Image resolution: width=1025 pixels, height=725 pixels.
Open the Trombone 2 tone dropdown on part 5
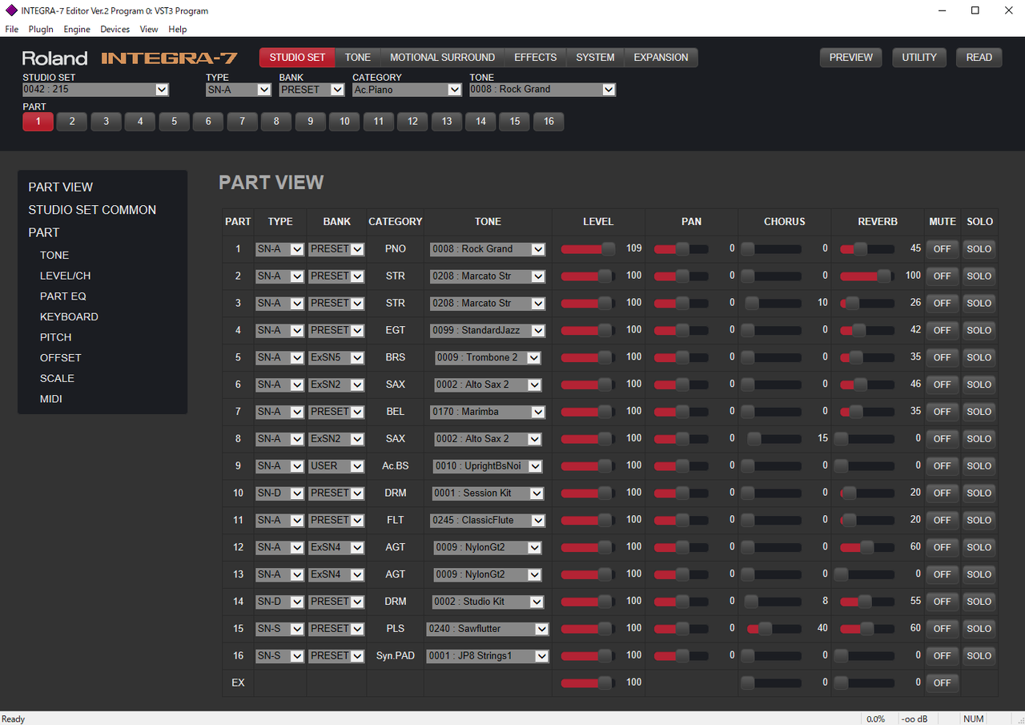pyautogui.click(x=488, y=357)
